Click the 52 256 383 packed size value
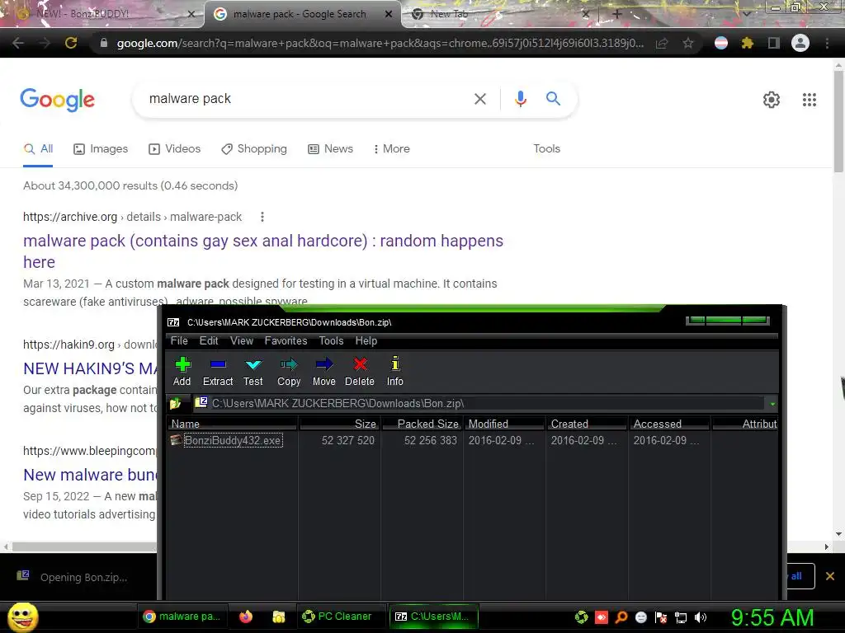The height and width of the screenshot is (633, 845). [x=430, y=440]
